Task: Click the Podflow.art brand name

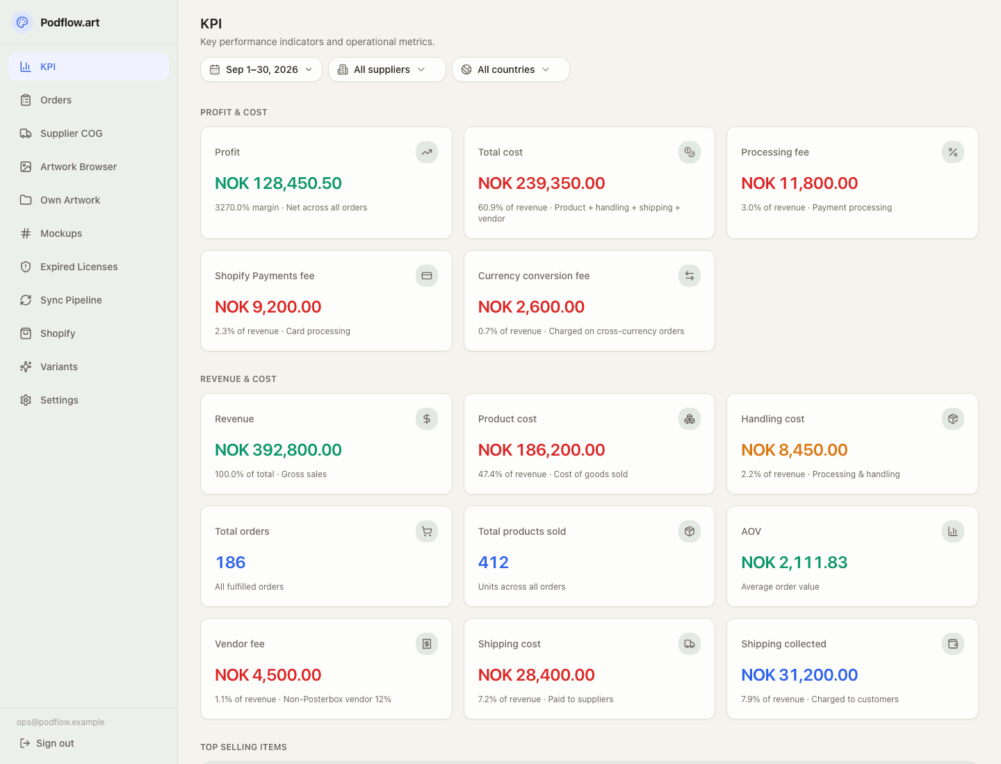Action: 70,22
